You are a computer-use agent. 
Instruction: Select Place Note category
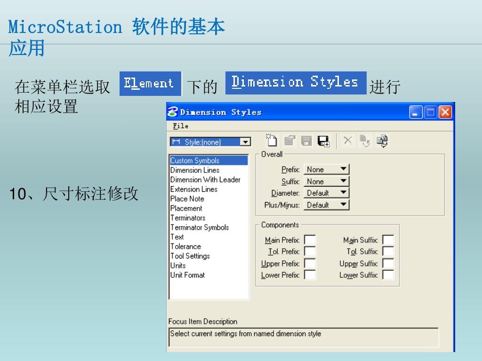[209, 199]
